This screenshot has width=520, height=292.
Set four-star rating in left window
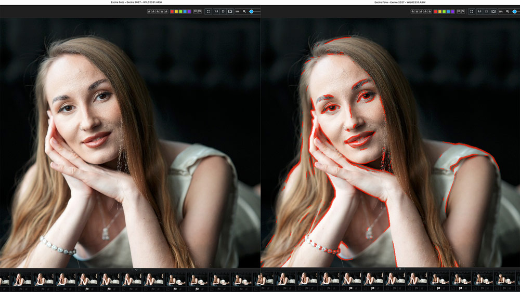point(162,11)
